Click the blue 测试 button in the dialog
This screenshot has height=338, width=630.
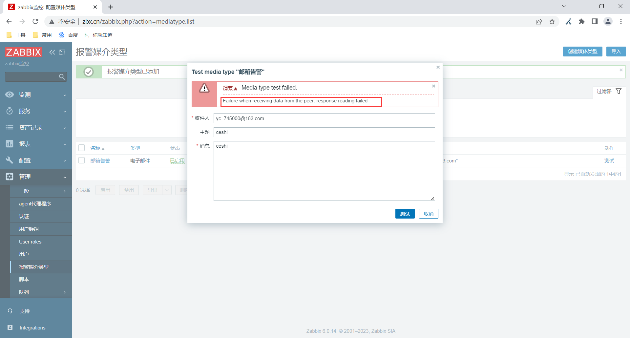click(x=405, y=214)
